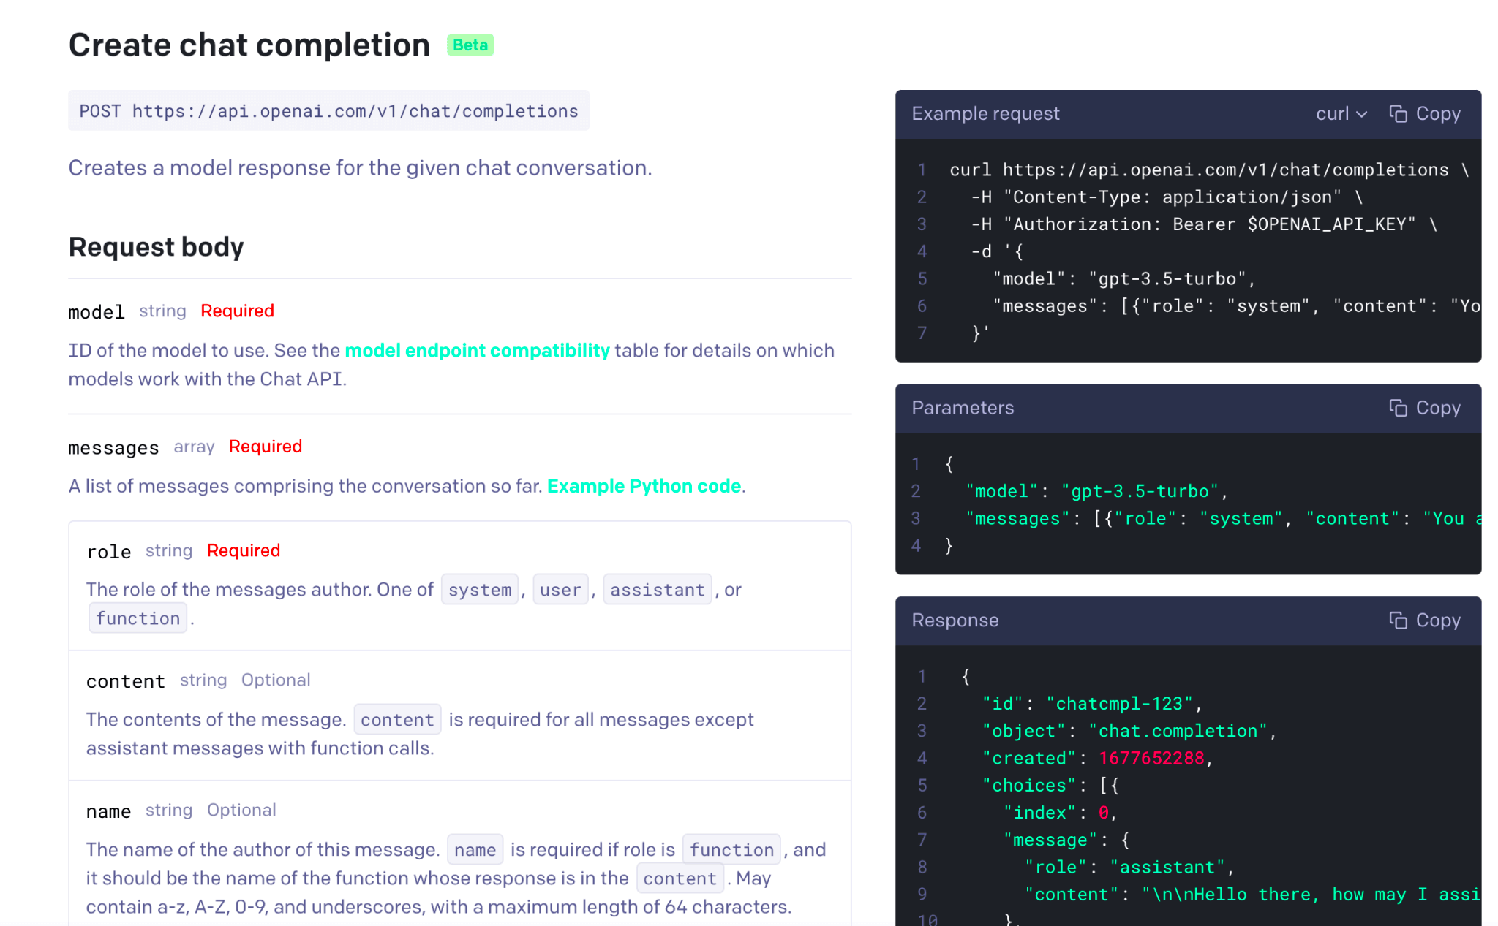Viewport: 1498px width, 926px height.
Task: Toggle the Required badge for role field
Action: [x=242, y=549]
